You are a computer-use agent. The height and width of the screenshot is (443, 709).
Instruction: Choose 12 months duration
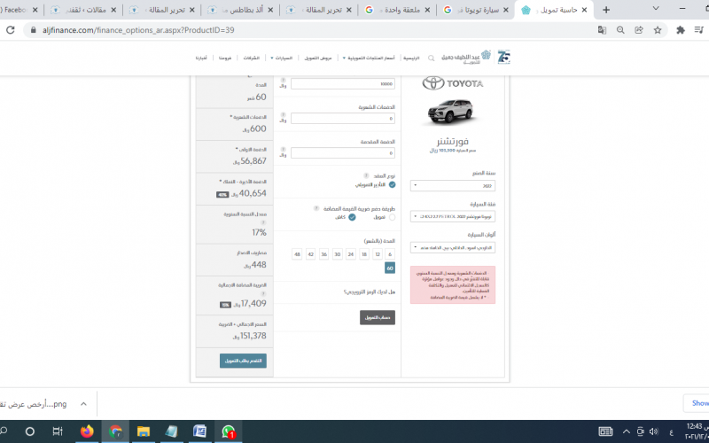coord(378,254)
